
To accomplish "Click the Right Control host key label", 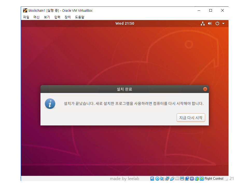I will point(214,179).
